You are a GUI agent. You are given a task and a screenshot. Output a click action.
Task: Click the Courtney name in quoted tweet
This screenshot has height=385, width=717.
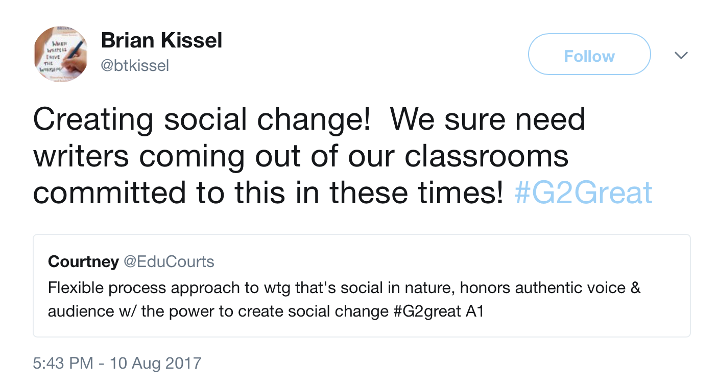[x=83, y=262]
